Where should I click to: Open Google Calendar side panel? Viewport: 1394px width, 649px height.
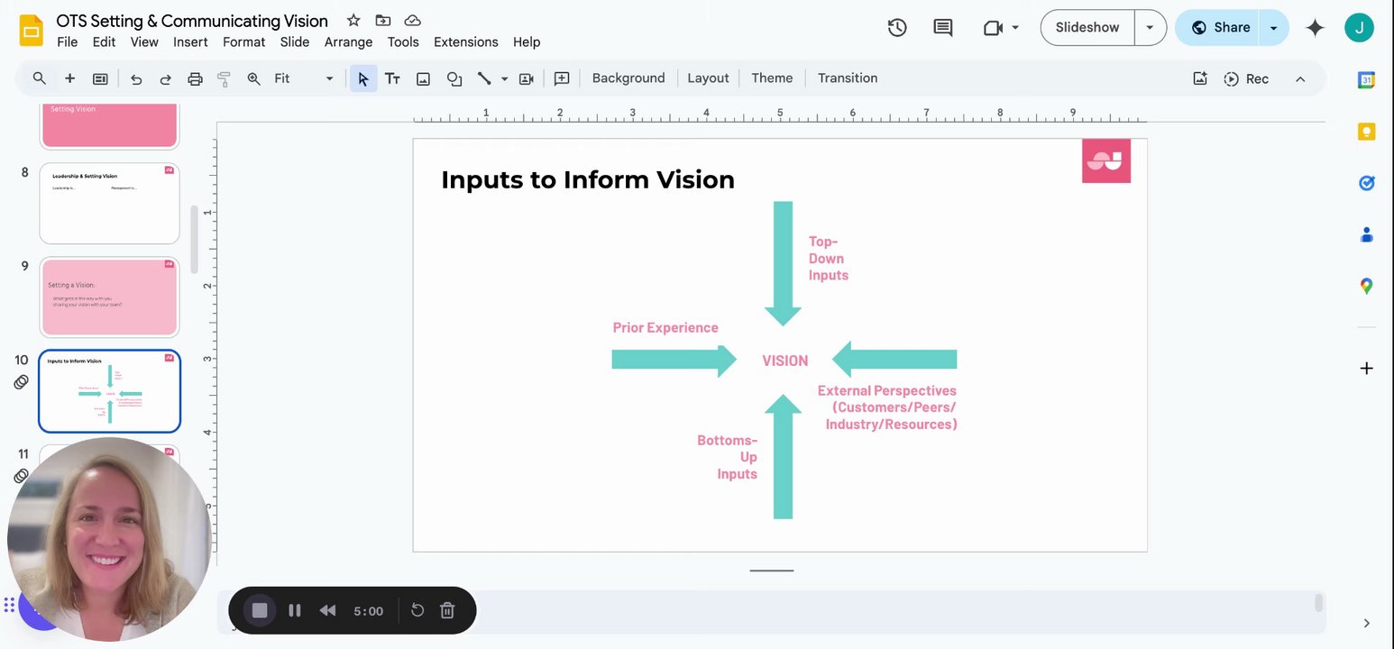click(1366, 80)
